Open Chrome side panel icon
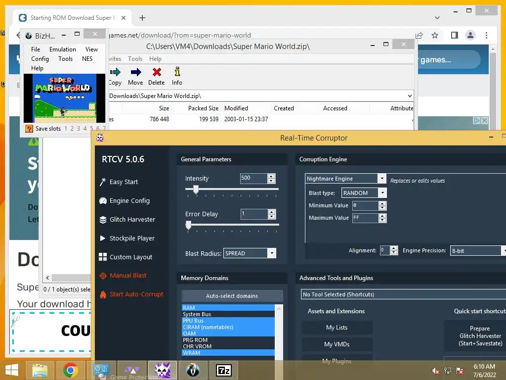506x380 pixels. point(455,35)
